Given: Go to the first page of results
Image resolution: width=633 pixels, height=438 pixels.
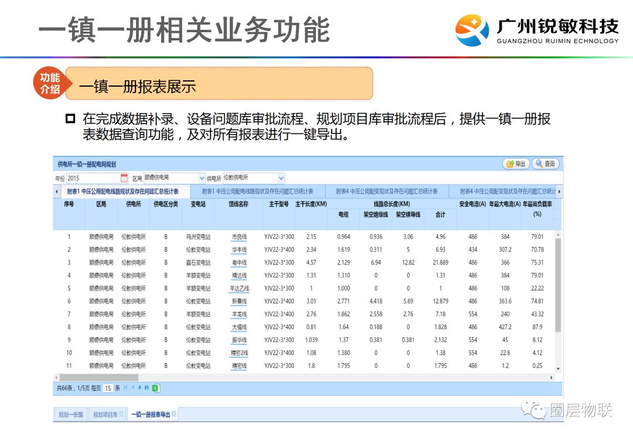Looking at the screenshot, I should pos(125,388).
